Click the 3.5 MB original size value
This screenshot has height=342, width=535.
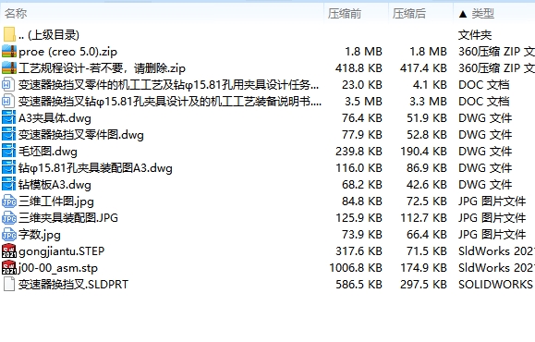[364, 102]
